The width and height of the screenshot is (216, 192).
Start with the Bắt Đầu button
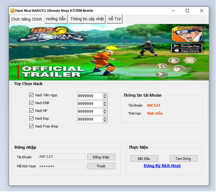coord(144,159)
